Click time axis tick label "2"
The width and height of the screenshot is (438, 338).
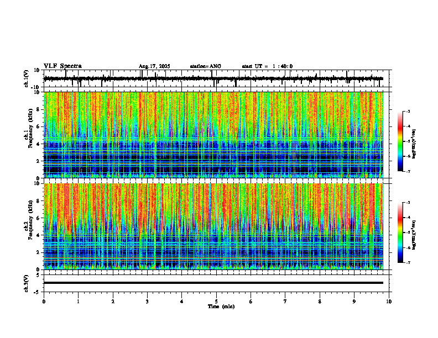coord(113,302)
